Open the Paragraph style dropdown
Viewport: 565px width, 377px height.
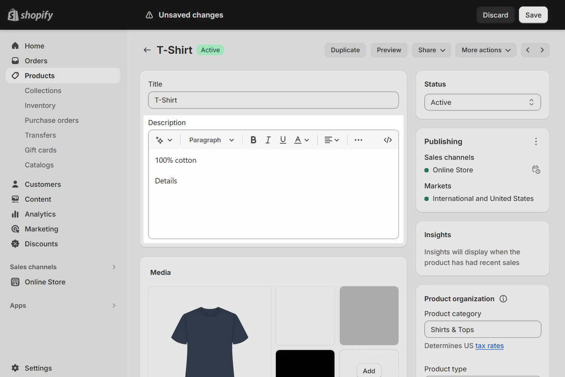pos(211,140)
